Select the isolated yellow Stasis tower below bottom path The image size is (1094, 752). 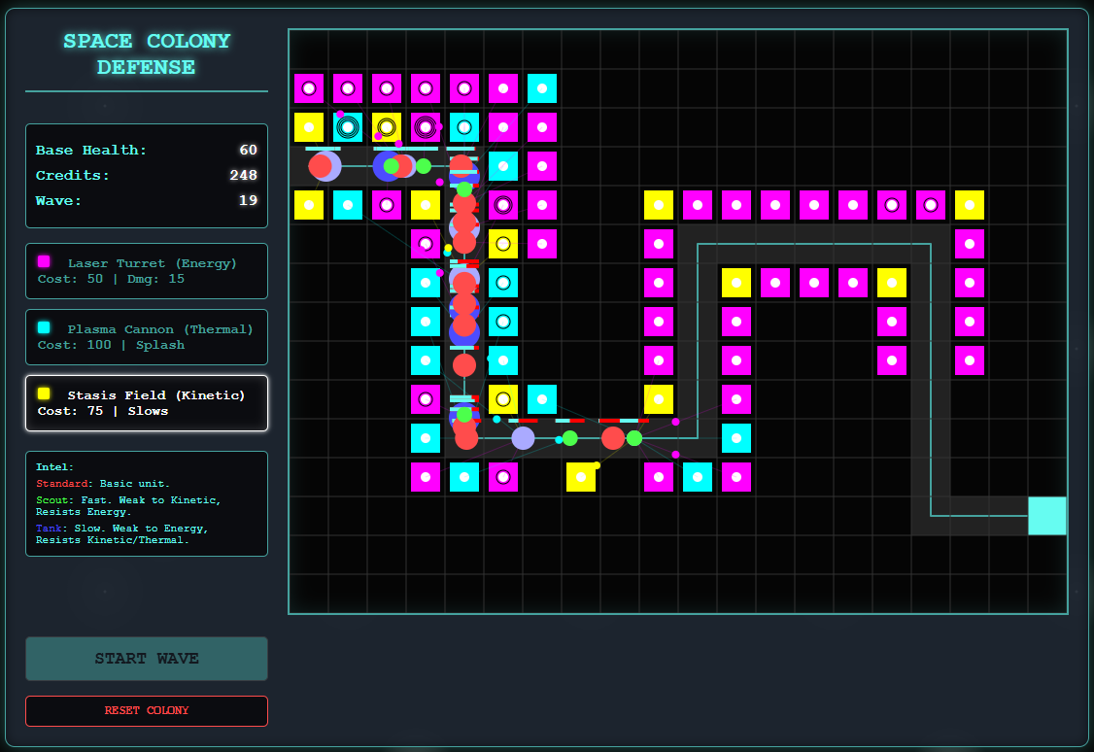[581, 477]
